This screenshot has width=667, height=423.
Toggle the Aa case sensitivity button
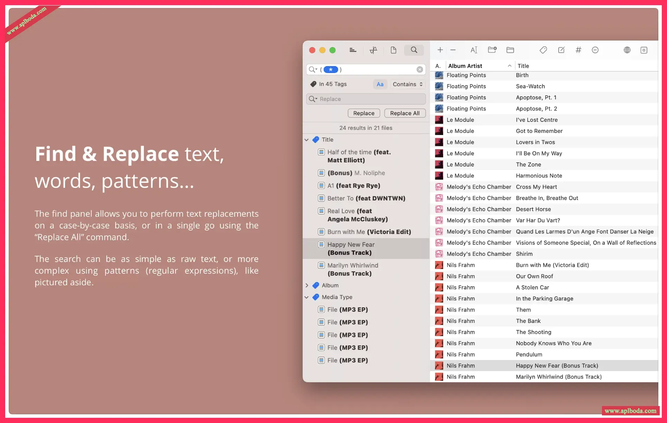(380, 84)
